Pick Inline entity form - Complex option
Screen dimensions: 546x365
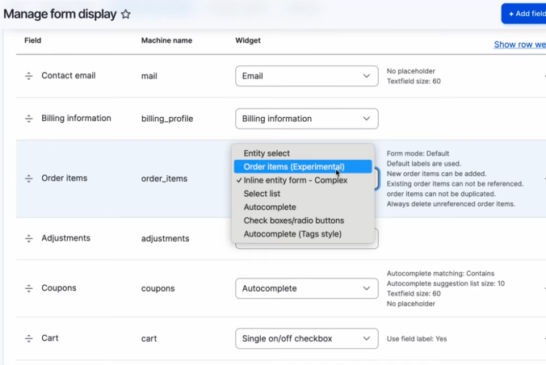pos(296,180)
